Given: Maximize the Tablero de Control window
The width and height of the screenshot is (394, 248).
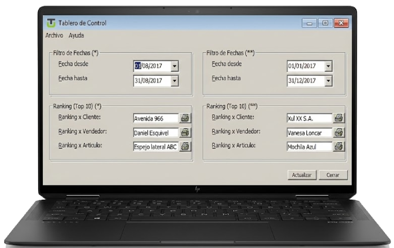Looking at the screenshot, I should (x=325, y=23).
